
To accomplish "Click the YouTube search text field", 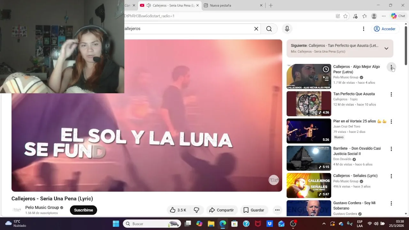I will coord(188,29).
